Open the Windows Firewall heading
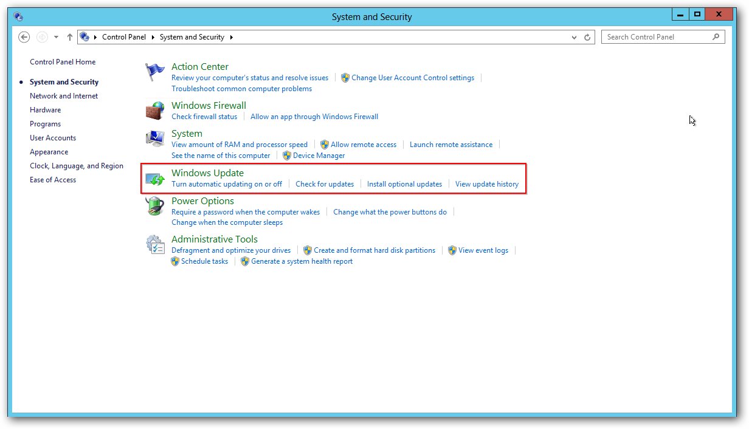The height and width of the screenshot is (429, 749). click(x=209, y=106)
